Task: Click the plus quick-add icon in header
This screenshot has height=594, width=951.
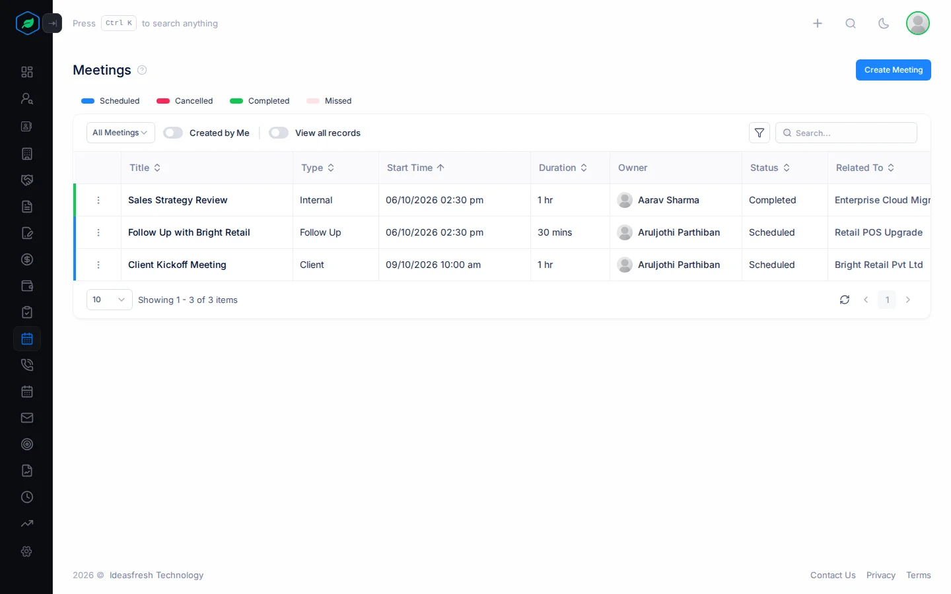Action: (818, 23)
